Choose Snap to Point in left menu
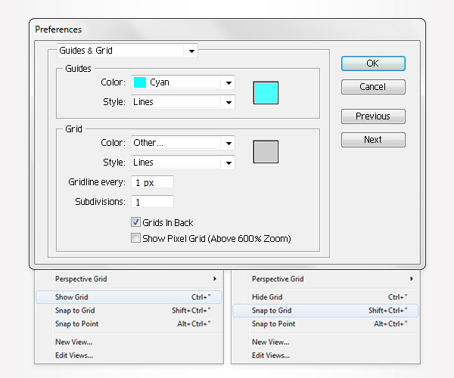This screenshot has height=378, width=454. pyautogui.click(x=129, y=324)
